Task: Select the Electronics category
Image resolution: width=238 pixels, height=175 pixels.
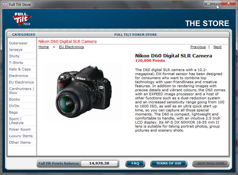Action: point(19,76)
